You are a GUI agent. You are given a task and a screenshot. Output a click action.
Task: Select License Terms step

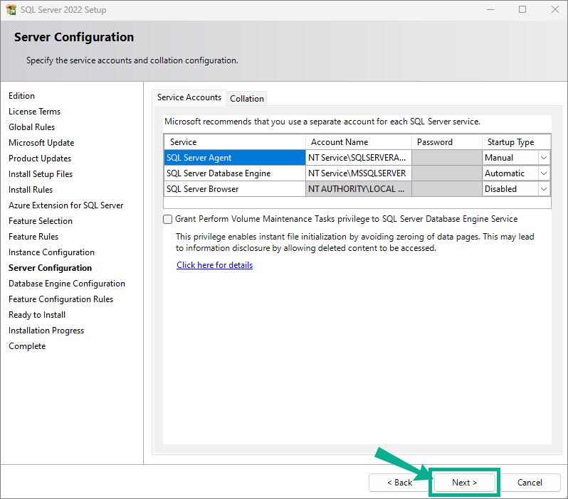pyautogui.click(x=34, y=112)
